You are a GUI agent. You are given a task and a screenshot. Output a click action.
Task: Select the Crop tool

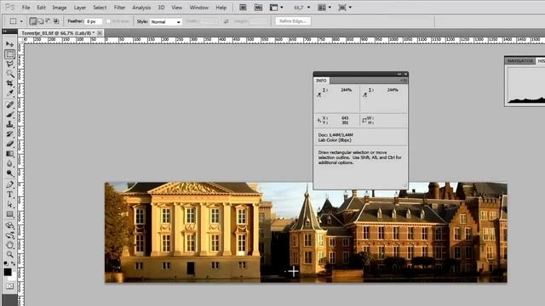[x=9, y=83]
